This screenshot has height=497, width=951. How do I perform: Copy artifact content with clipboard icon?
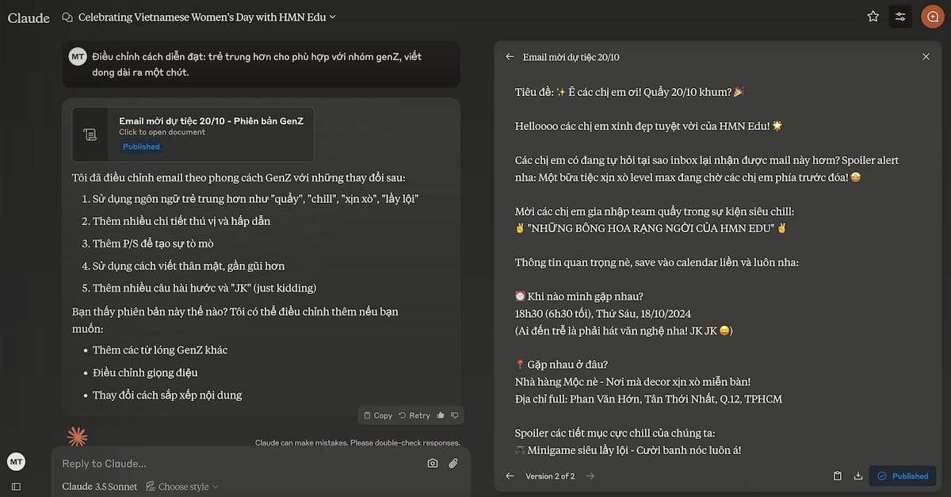pos(838,476)
